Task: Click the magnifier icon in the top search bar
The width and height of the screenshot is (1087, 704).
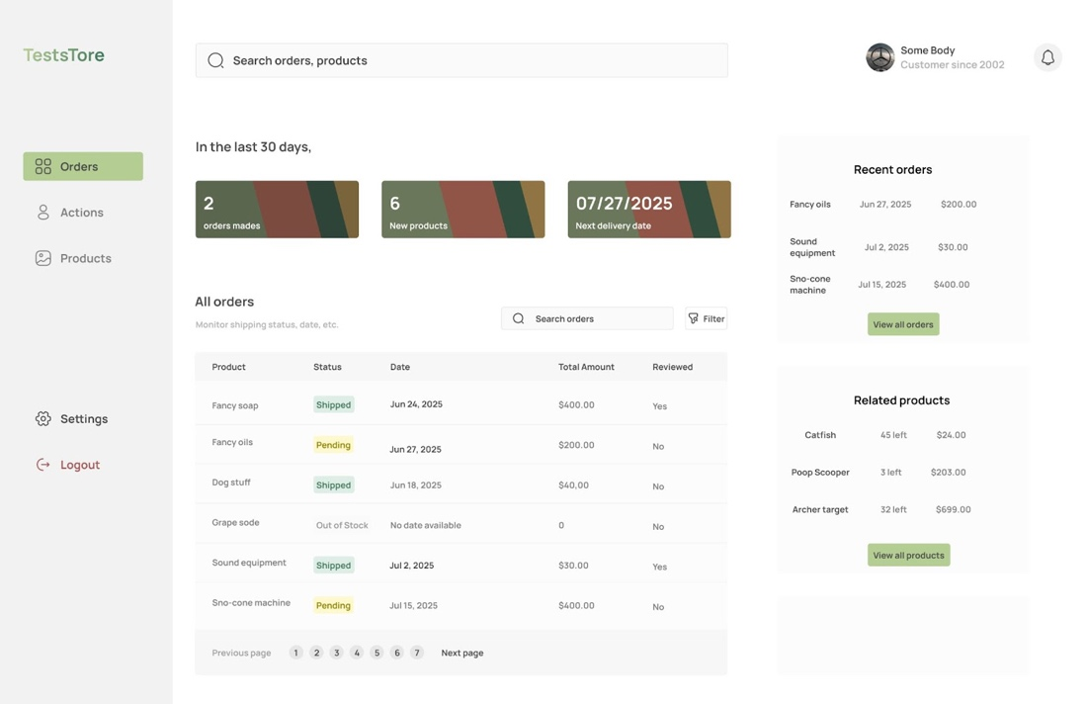Action: coord(214,59)
